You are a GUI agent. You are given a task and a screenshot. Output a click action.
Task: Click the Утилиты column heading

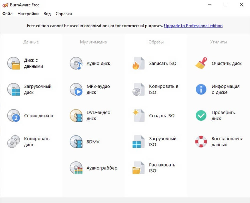pos(218,42)
